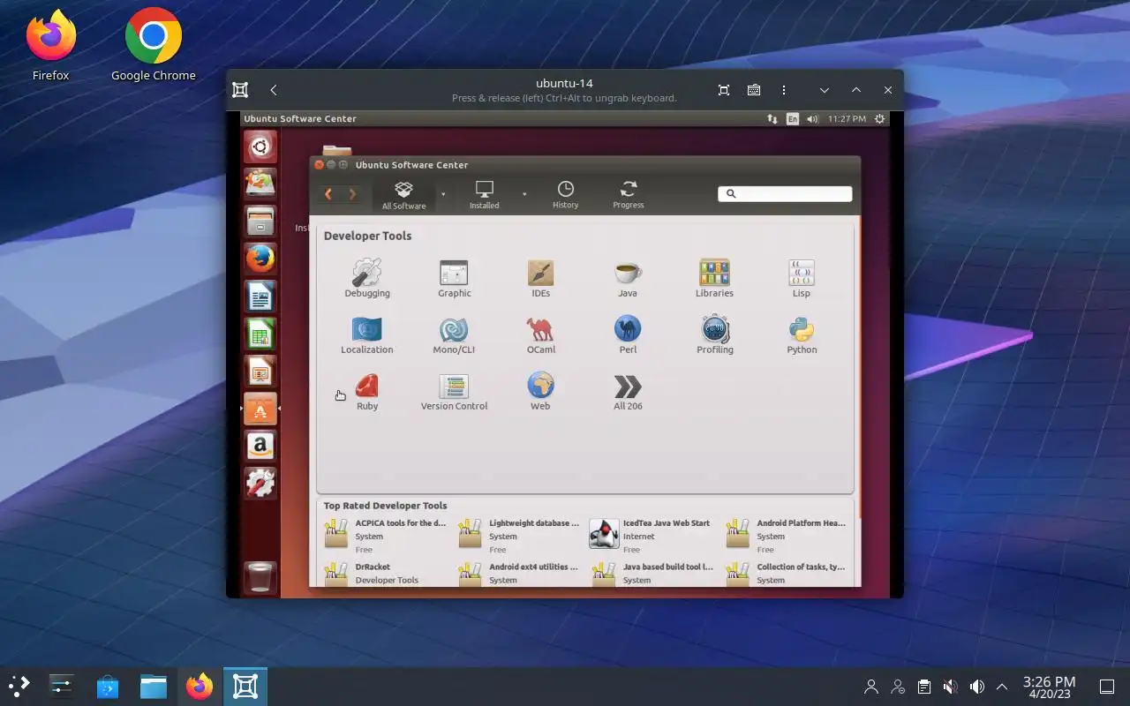Open the KDE application launcher
1130x706 pixels.
pyautogui.click(x=19, y=686)
